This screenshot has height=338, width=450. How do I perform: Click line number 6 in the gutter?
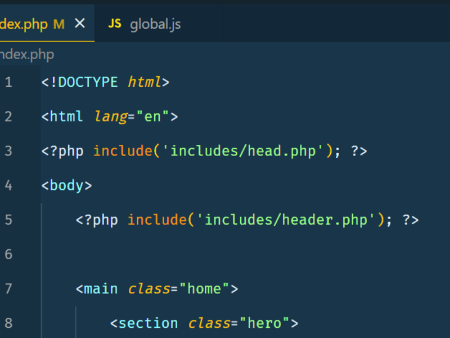8,255
